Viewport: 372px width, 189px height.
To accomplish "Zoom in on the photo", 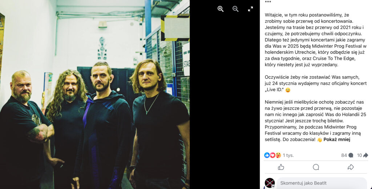I will [x=221, y=9].
